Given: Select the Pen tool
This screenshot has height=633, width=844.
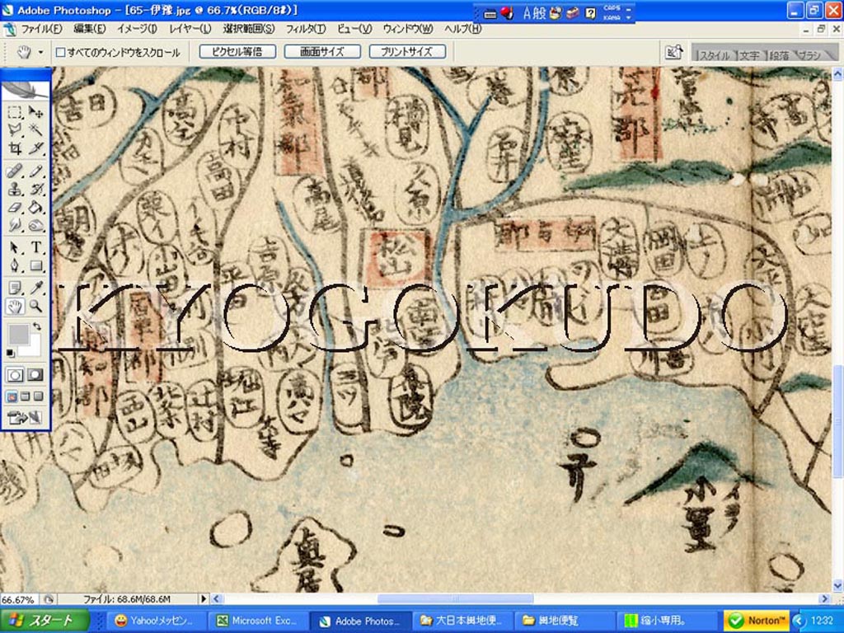Looking at the screenshot, I should click(x=15, y=265).
